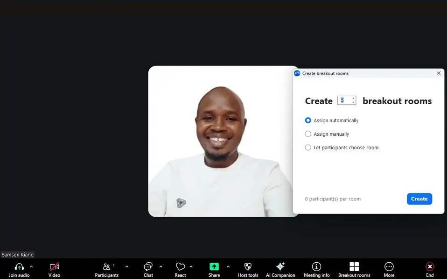
Task: Click Breakout rooms in the toolbar
Action: pos(354,267)
